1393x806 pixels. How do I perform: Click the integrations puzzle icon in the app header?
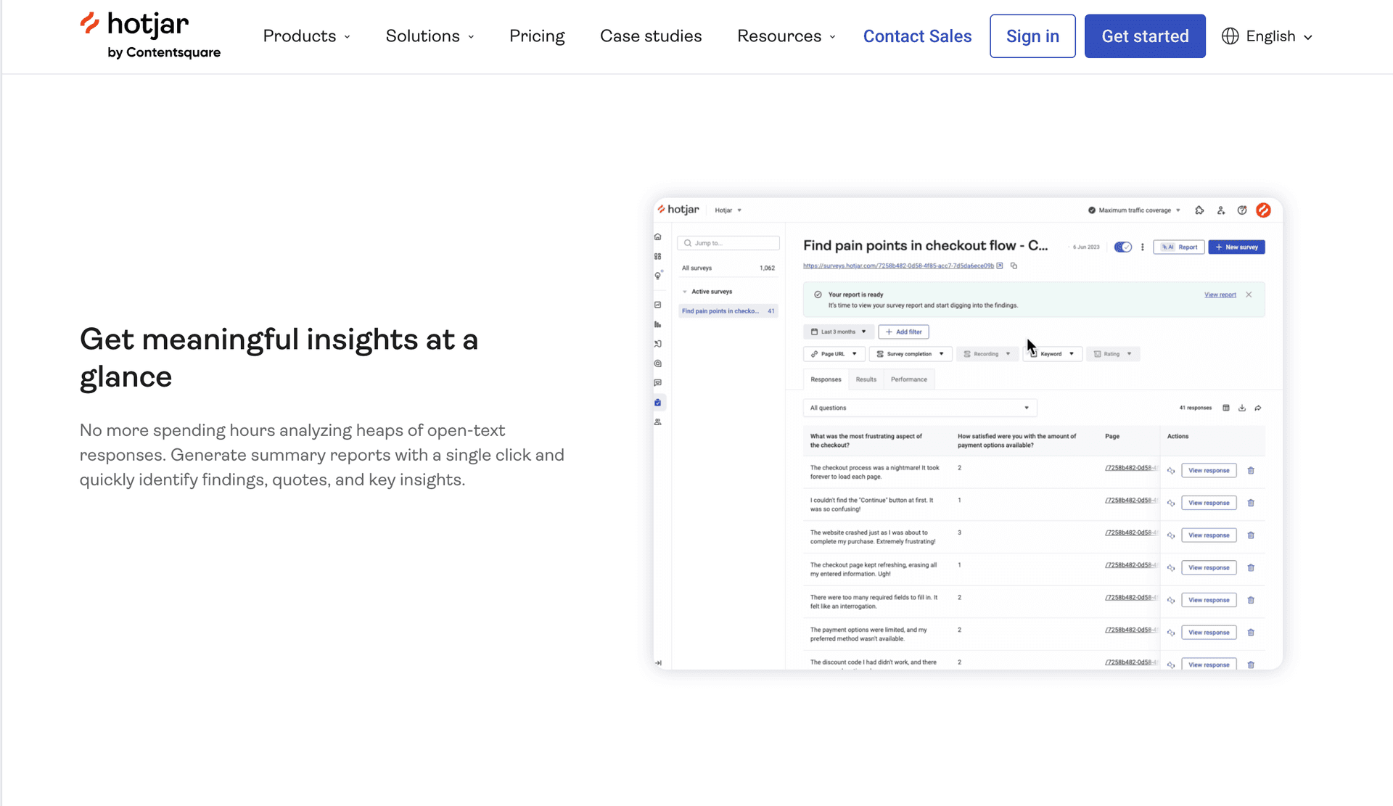coord(1199,210)
